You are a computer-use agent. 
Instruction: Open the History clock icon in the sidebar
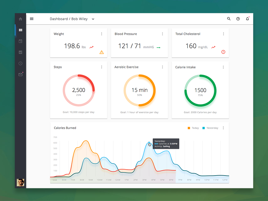point(20,63)
